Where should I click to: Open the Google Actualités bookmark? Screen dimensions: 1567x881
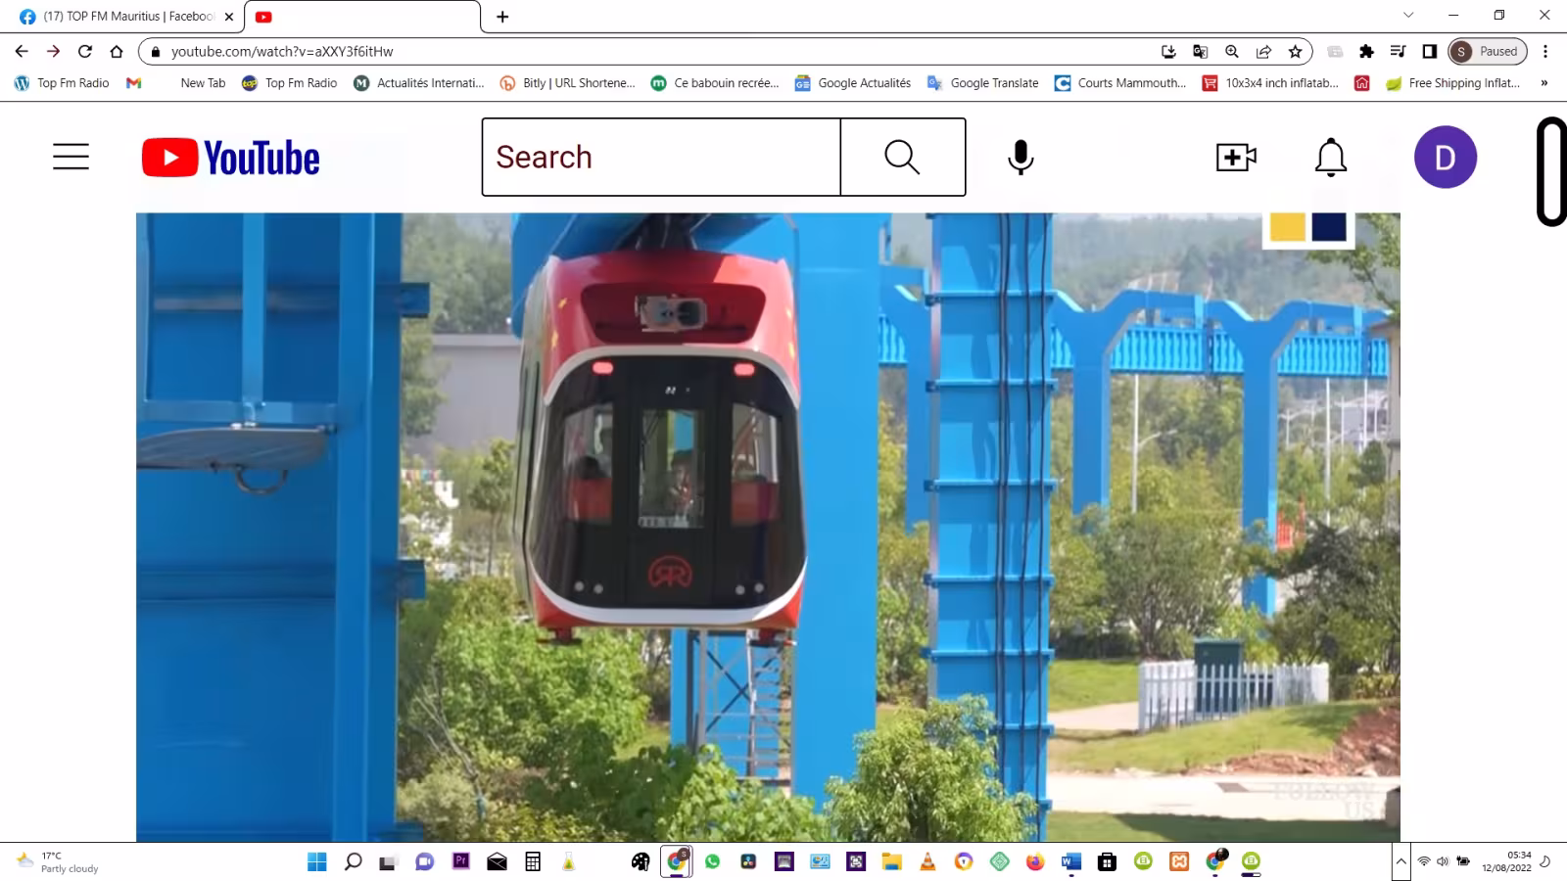tap(852, 83)
